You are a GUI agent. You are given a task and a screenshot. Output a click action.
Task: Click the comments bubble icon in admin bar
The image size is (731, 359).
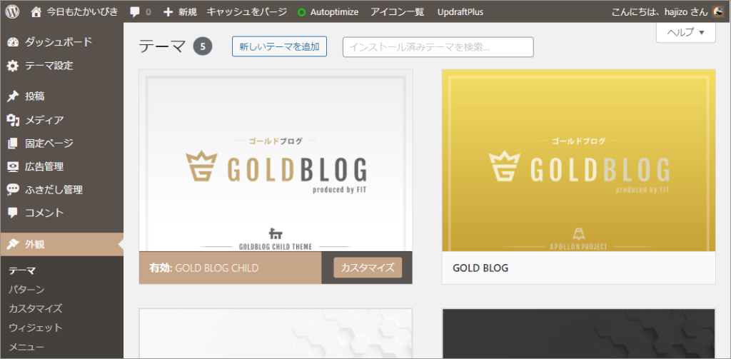(x=135, y=13)
